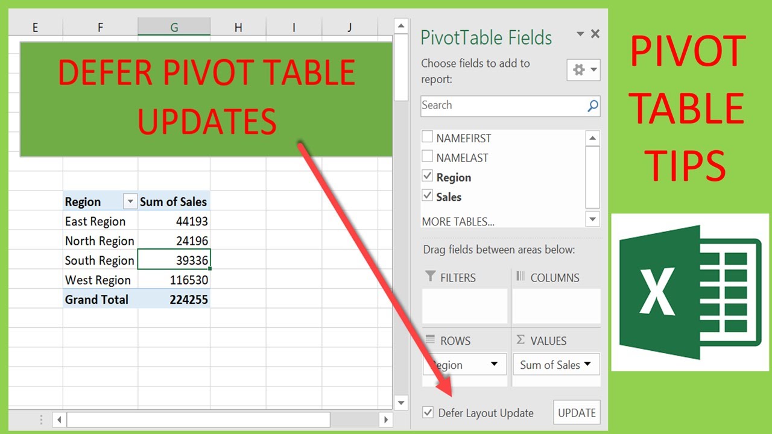Check the NAMELAST field checkbox
The image size is (772, 434).
(428, 157)
